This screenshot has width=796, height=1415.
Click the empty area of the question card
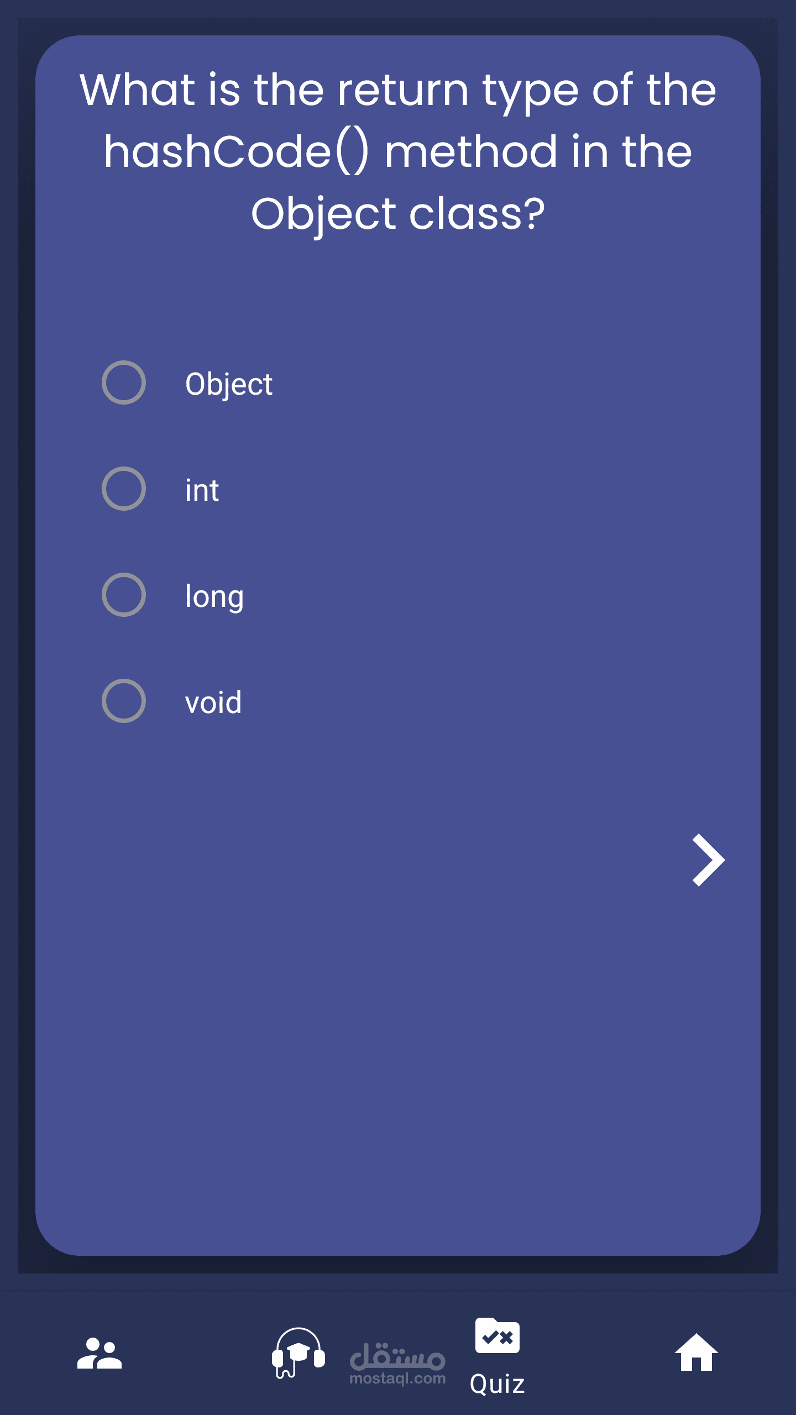click(x=398, y=1050)
